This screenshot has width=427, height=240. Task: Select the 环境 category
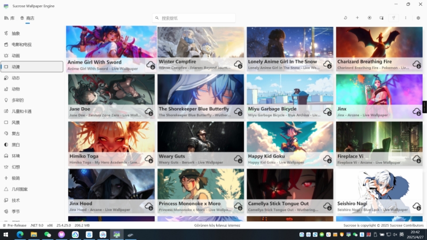pos(32,156)
